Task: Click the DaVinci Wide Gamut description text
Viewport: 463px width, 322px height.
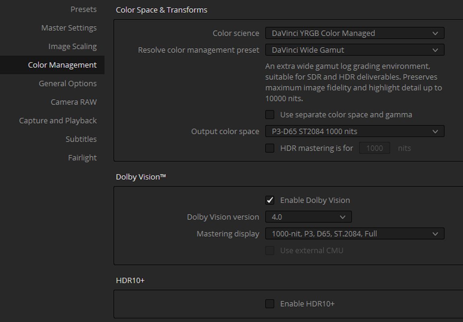Action: (x=353, y=82)
